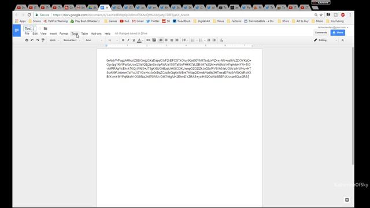370x208 pixels.
Task: Open the Add-ons menu
Action: [97, 34]
